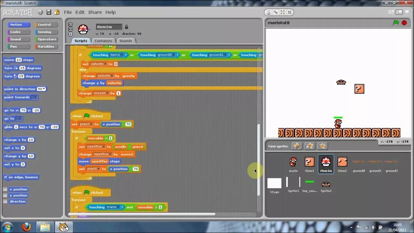Open Firefox from the taskbar

coord(27,227)
